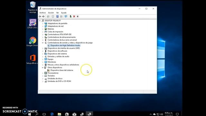This screenshot has width=206, height=116.
Task: Collapse Controladoras de sonido y vídeo
Action: click(x=43, y=43)
